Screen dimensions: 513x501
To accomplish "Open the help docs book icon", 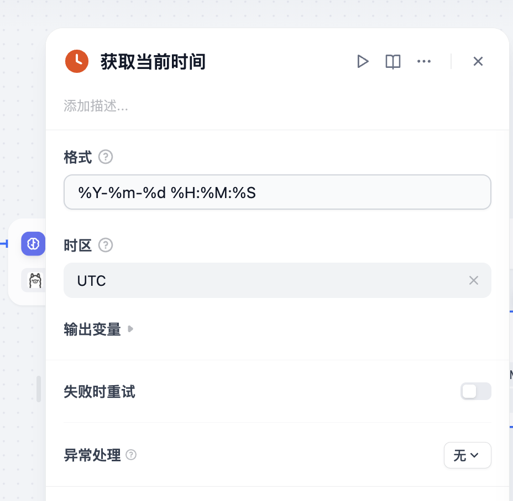I will [x=393, y=61].
